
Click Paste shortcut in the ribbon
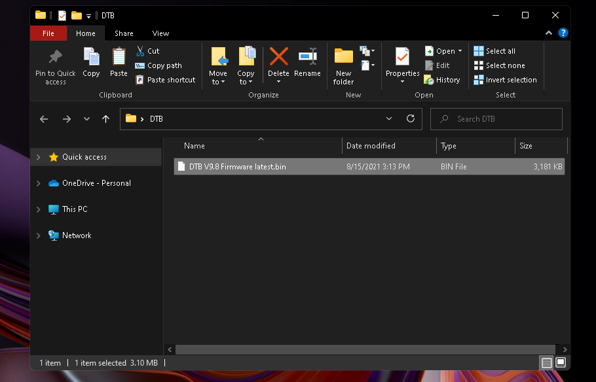click(x=166, y=80)
